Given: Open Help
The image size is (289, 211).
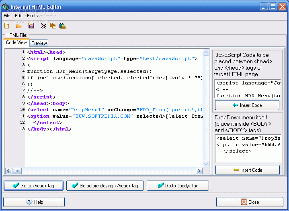Looking at the screenshot, I should pyautogui.click(x=34, y=202).
